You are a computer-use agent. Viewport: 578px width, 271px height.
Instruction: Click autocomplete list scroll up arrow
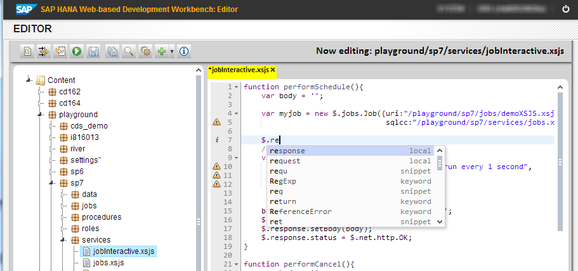point(440,151)
